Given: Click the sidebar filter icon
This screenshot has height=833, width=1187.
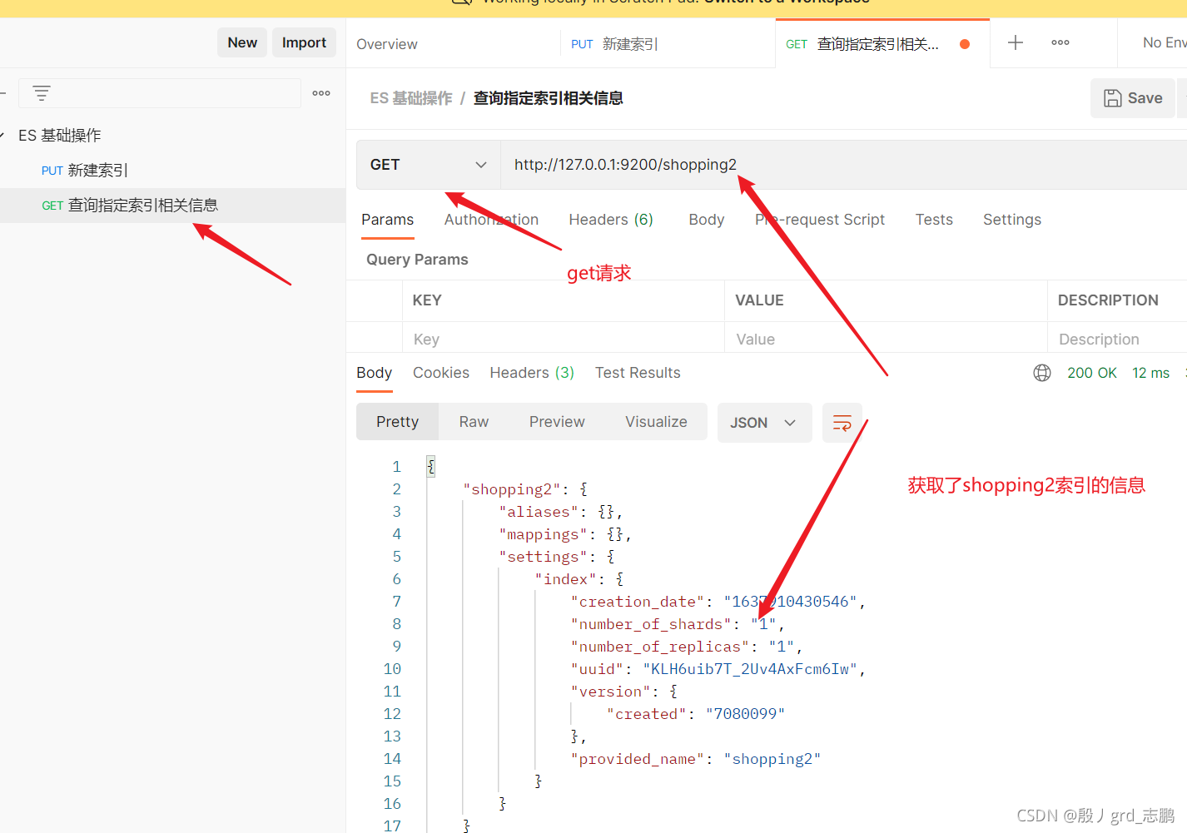Looking at the screenshot, I should coord(42,93).
